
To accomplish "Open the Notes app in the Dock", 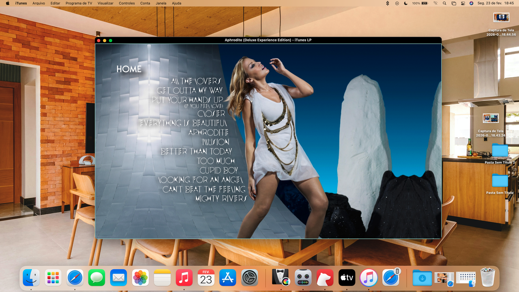I will coord(162,278).
